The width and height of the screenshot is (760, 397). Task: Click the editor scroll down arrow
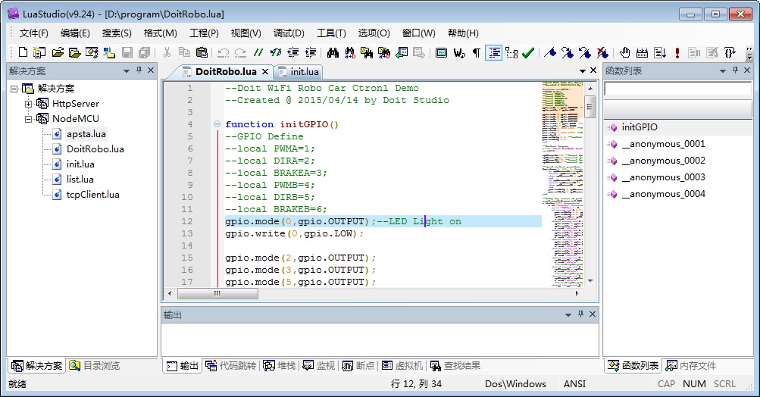pyautogui.click(x=590, y=280)
